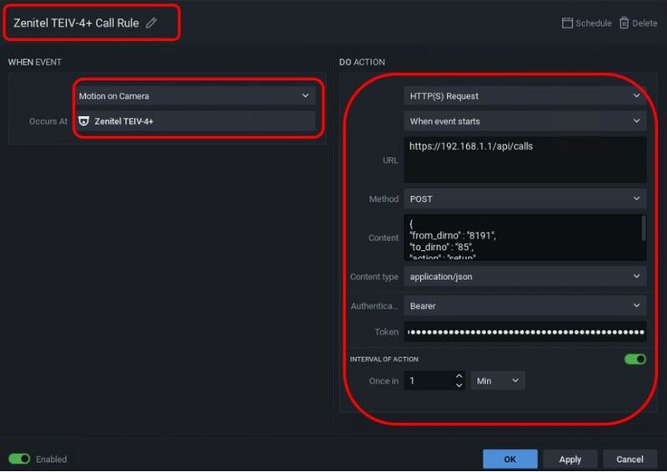Click the Apply button

tap(570, 459)
